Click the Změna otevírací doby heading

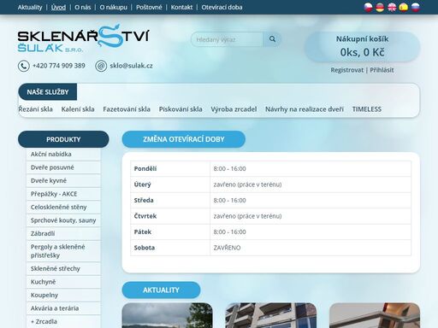(184, 139)
